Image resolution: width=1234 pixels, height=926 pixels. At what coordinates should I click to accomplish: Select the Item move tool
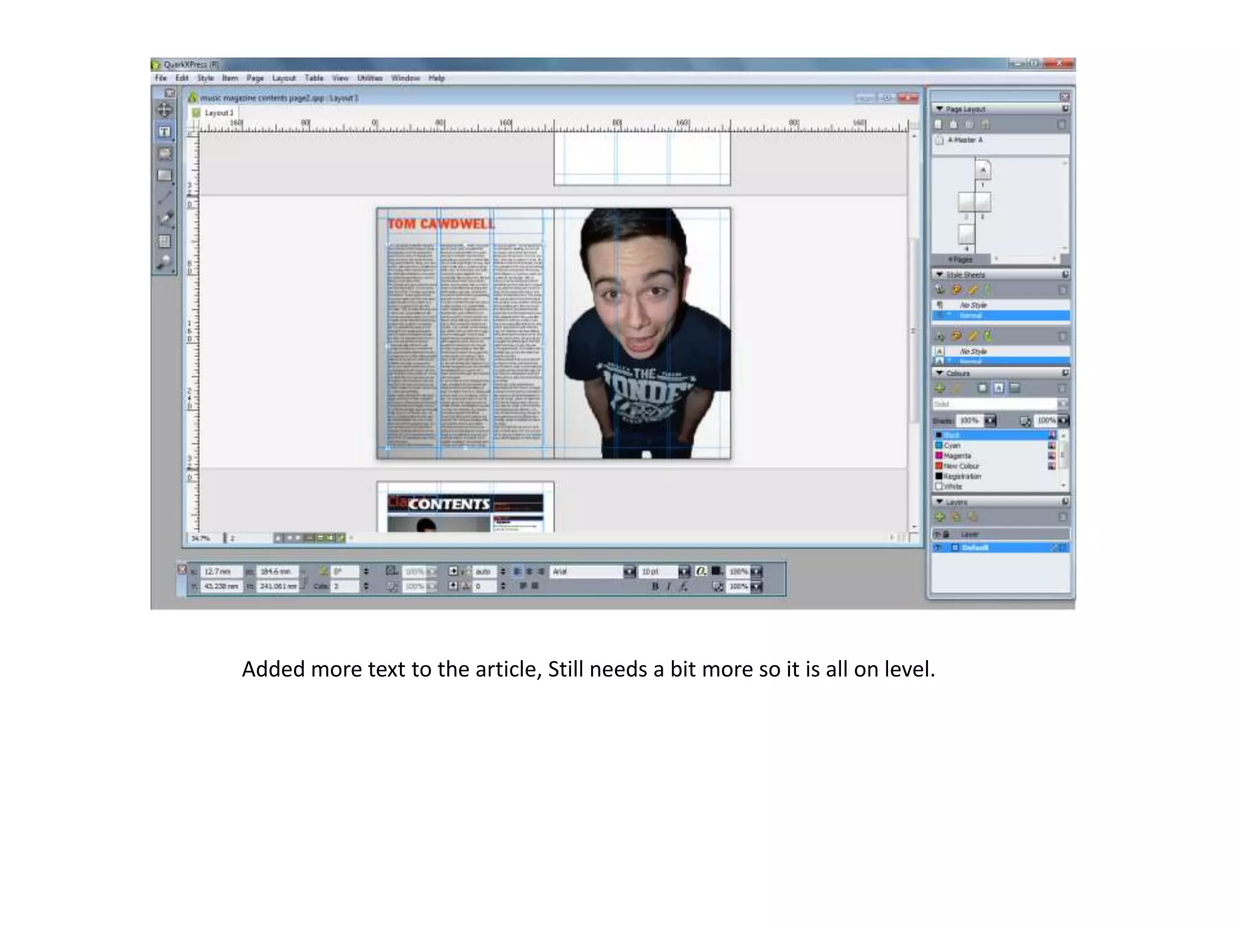coord(164,110)
